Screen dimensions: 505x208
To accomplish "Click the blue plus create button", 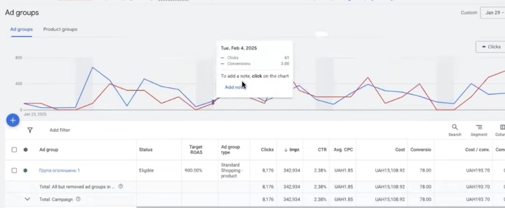I will 13,121.
